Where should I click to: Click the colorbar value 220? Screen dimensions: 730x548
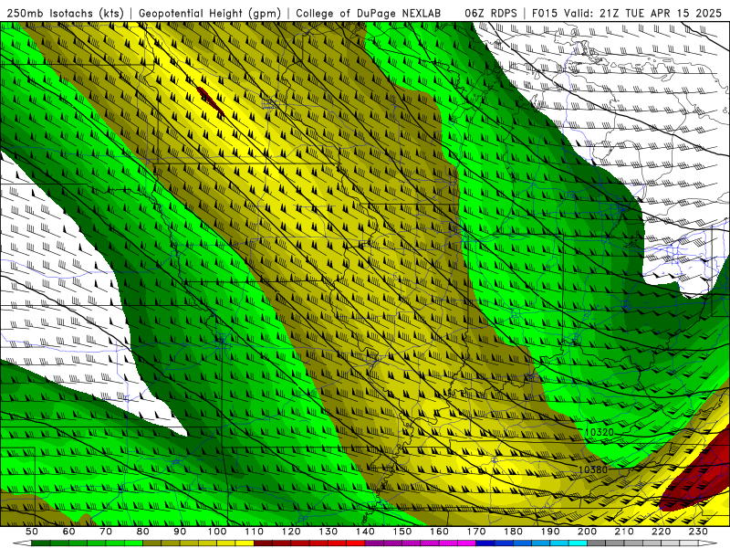tap(662, 532)
